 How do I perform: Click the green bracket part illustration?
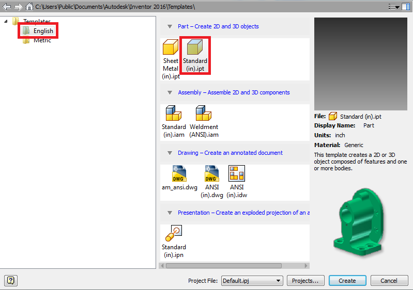coord(360,222)
